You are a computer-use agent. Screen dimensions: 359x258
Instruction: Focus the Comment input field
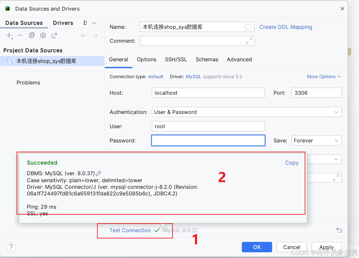(x=197, y=41)
